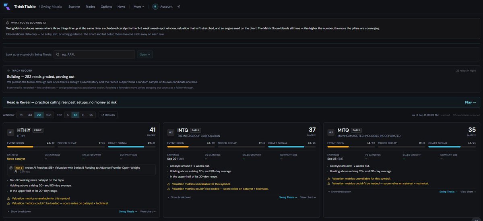
Task: Select the top 10 results option
Action: [x=75, y=115]
